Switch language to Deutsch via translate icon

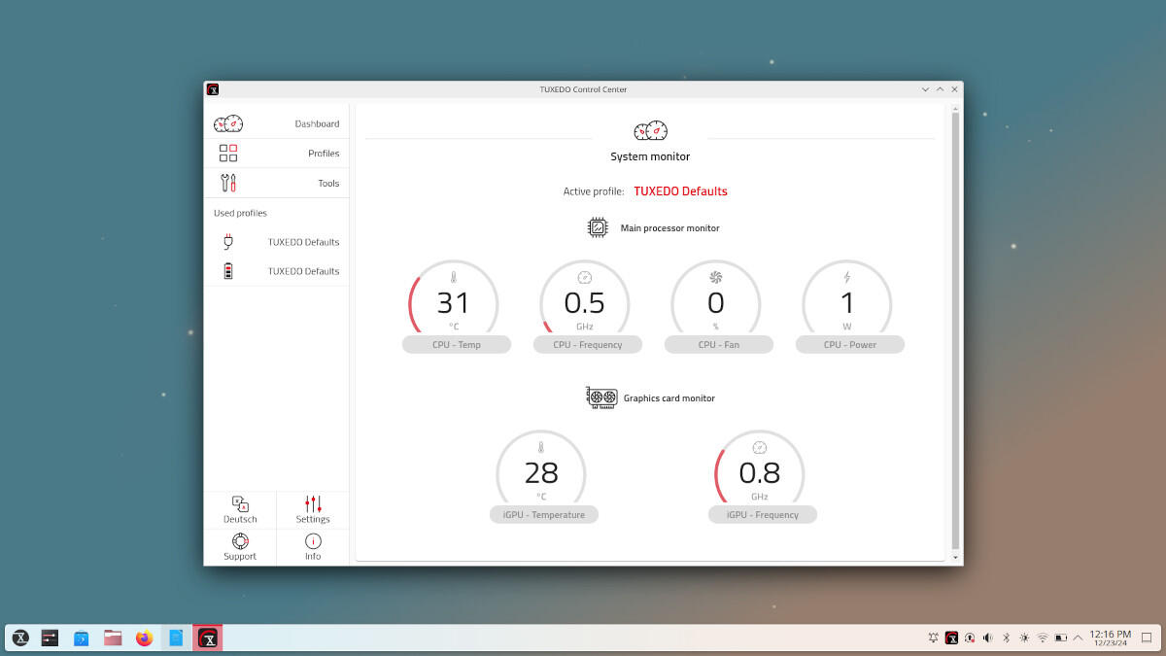[x=239, y=504]
